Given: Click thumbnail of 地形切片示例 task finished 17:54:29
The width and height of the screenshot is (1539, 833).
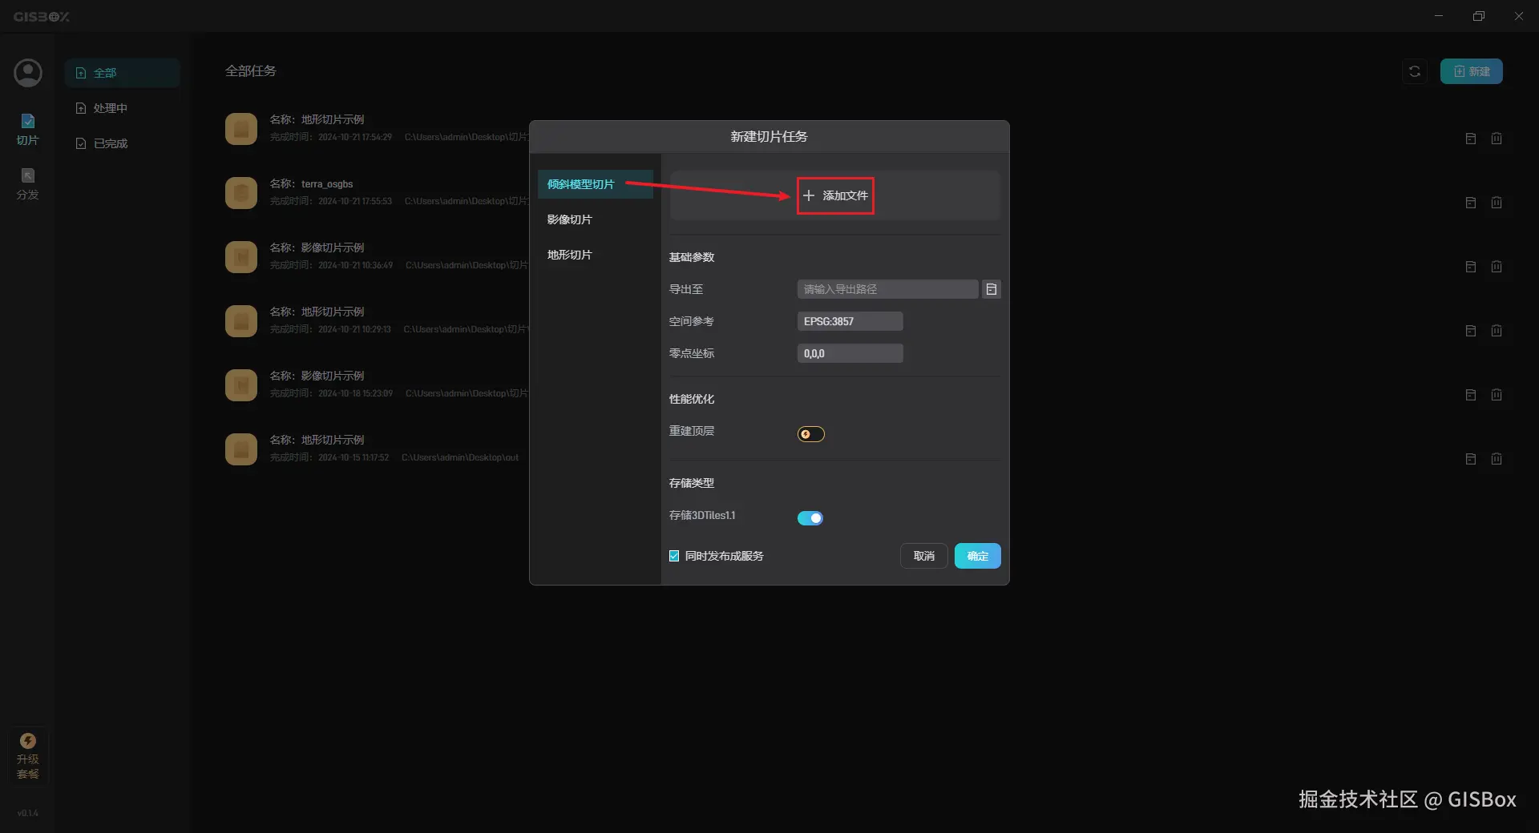Looking at the screenshot, I should (x=241, y=129).
